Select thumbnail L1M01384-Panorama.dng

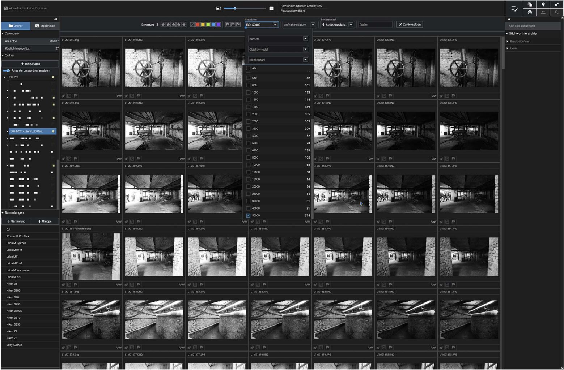tap(91, 257)
